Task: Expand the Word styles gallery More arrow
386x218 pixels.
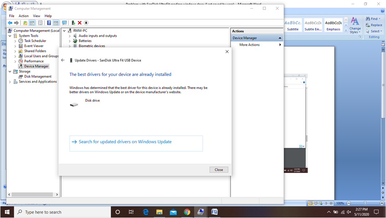Action: pyautogui.click(x=346, y=30)
